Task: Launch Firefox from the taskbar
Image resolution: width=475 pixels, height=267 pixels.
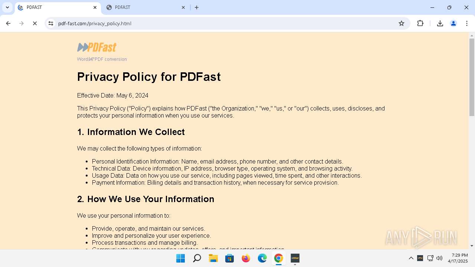Action: pyautogui.click(x=246, y=258)
